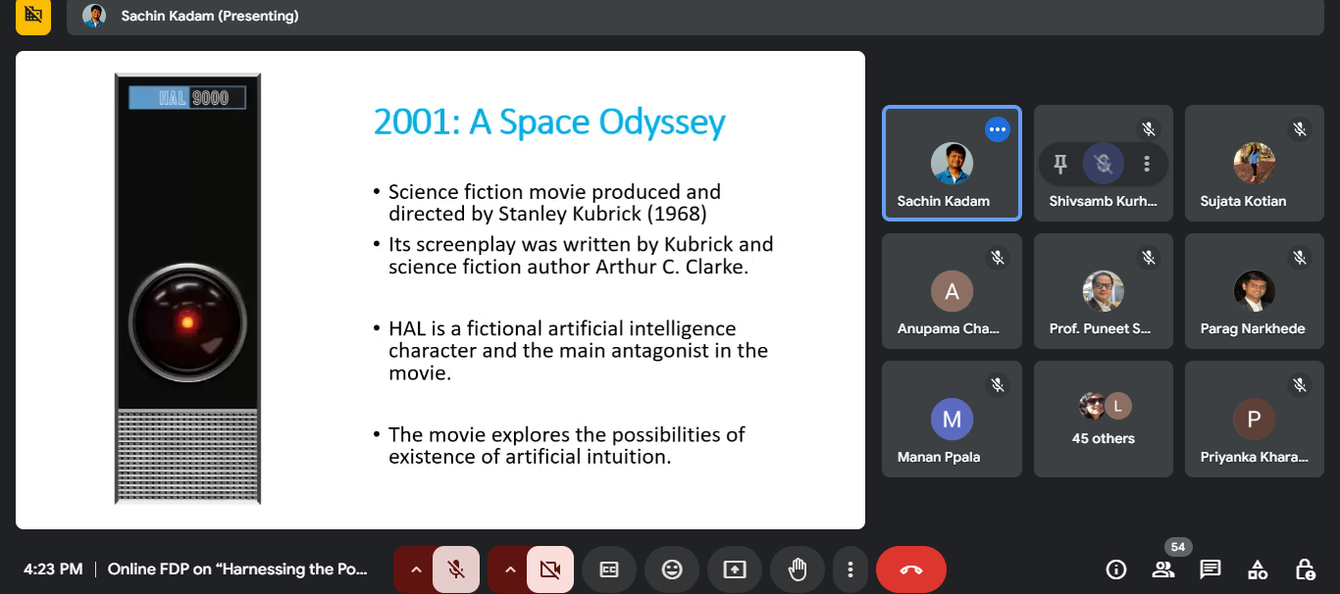Select the Priyanka Khara... participant tile
The image size is (1340, 594).
pos(1255,420)
